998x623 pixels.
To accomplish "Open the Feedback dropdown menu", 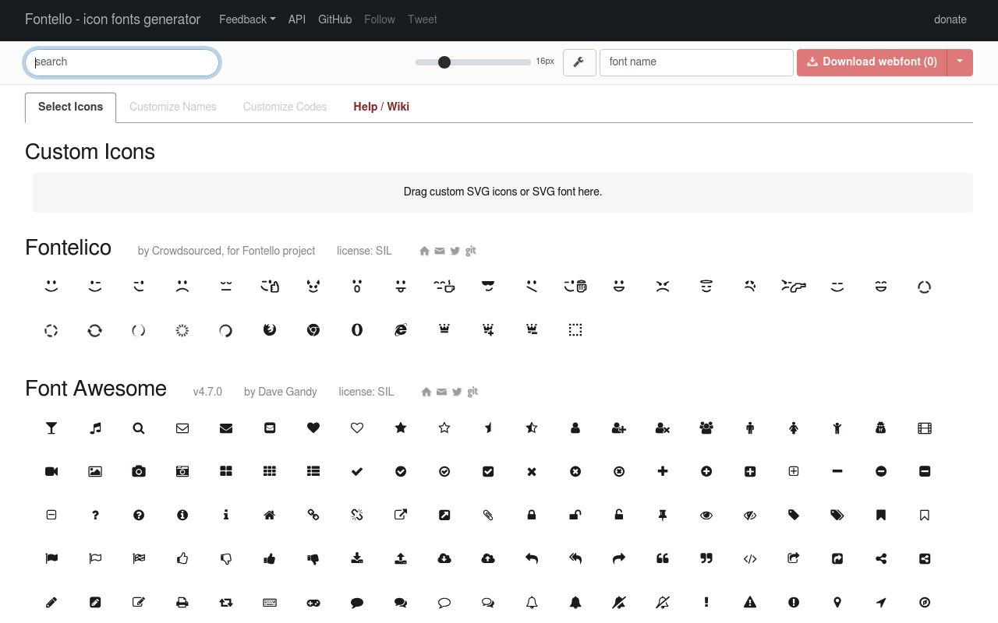I will tap(246, 19).
